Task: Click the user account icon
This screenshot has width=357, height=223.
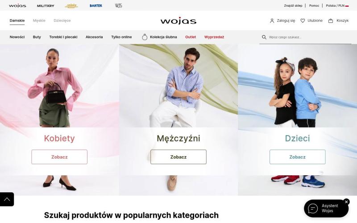Action: [272, 21]
